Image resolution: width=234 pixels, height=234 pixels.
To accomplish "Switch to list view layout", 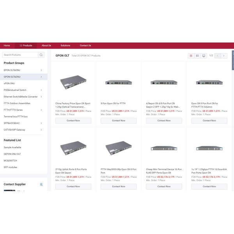I will click(x=197, y=56).
